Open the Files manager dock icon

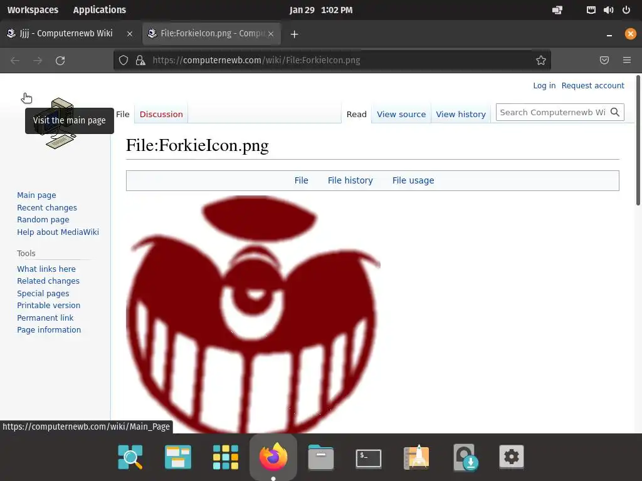click(x=320, y=457)
